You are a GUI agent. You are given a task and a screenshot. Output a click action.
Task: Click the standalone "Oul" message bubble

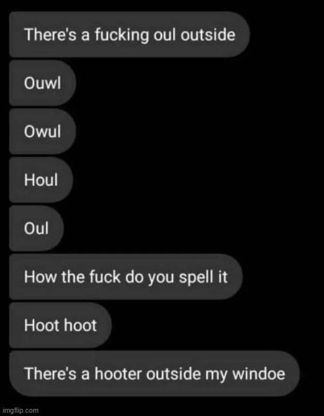click(37, 228)
